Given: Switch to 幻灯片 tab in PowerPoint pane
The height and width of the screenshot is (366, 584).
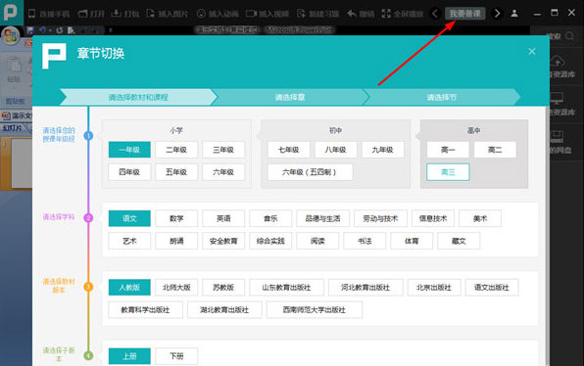Looking at the screenshot, I should click(13, 128).
